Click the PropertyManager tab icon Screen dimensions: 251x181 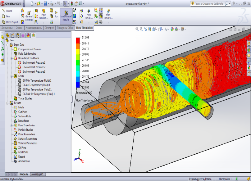[x=13, y=35]
